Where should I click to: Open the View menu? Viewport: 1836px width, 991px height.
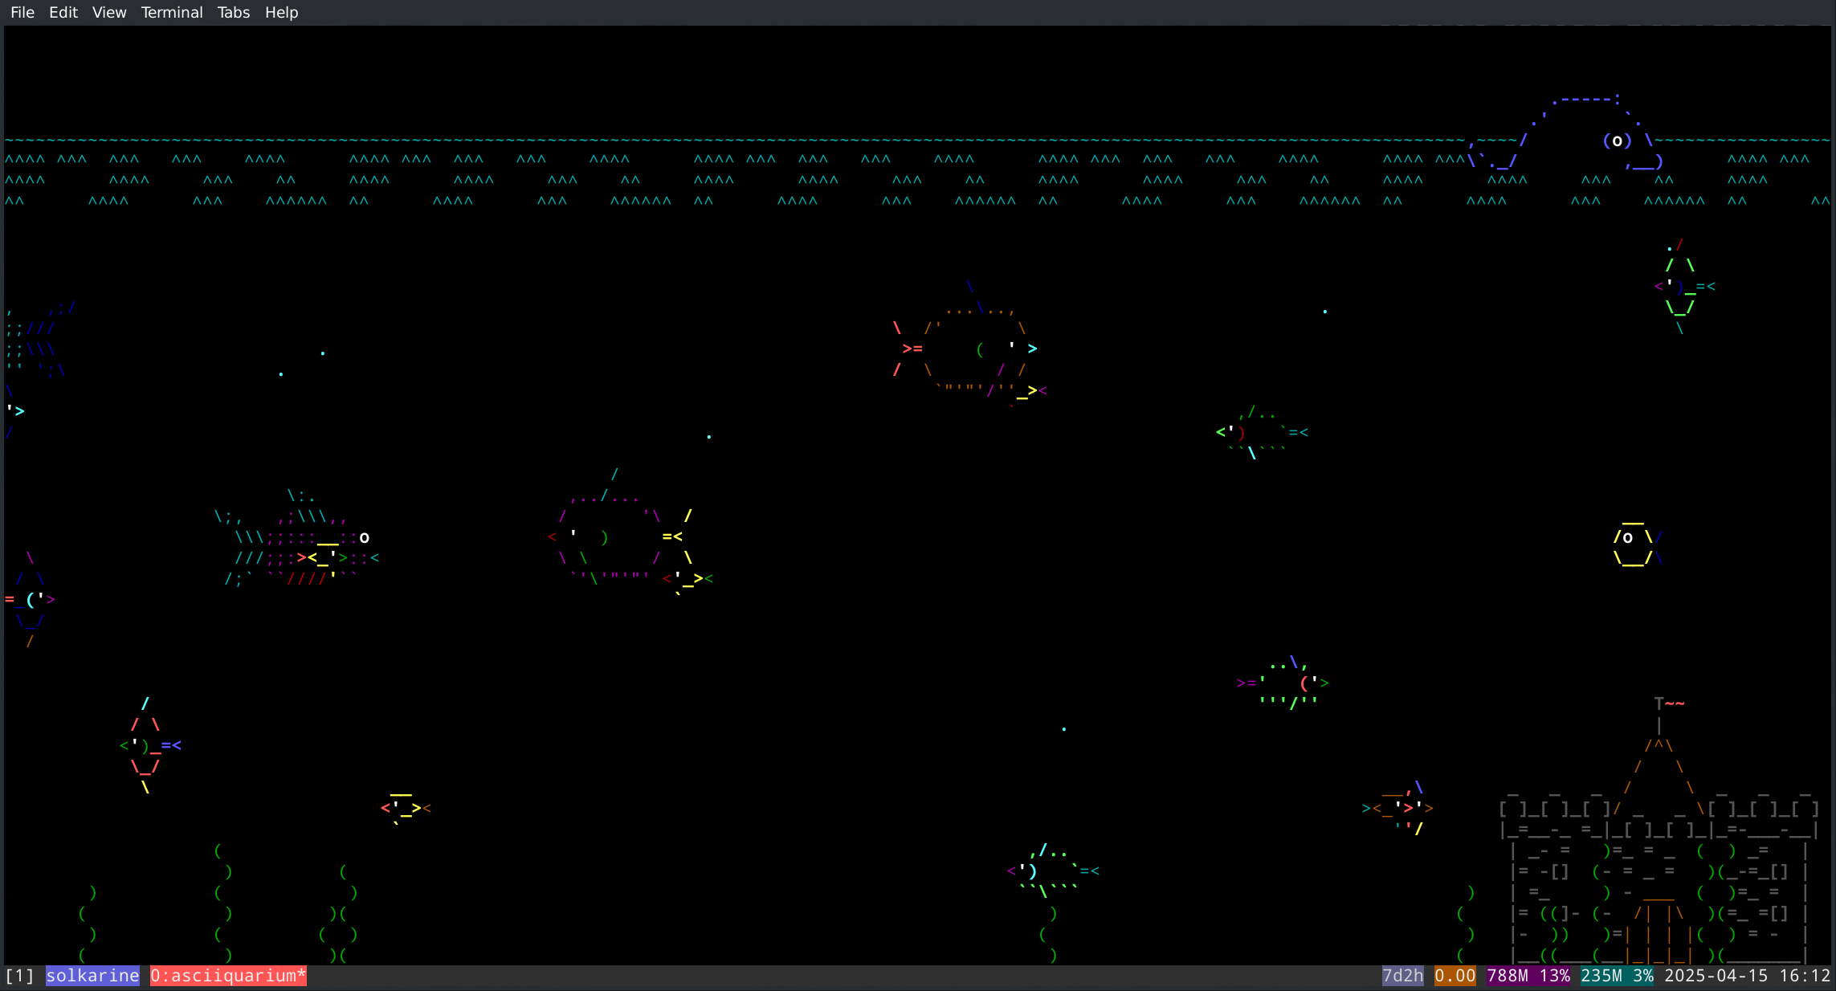pos(109,12)
